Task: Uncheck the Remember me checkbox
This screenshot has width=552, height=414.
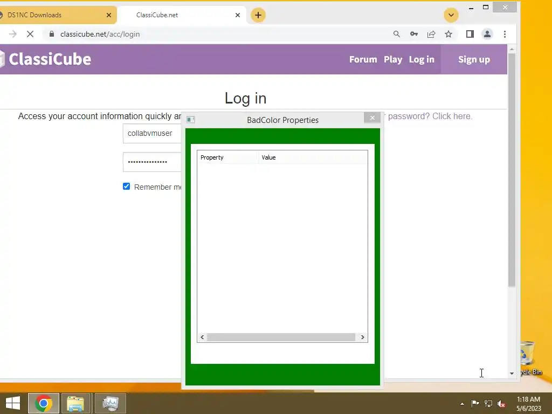Action: click(x=126, y=186)
